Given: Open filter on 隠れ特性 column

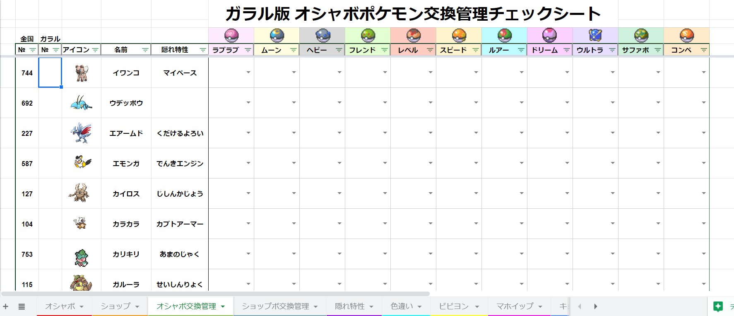Looking at the screenshot, I should (x=203, y=50).
